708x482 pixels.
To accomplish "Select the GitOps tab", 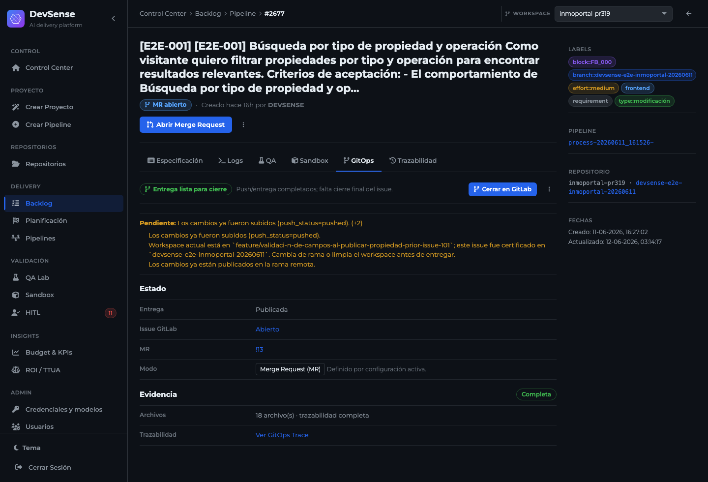I will pyautogui.click(x=358, y=161).
